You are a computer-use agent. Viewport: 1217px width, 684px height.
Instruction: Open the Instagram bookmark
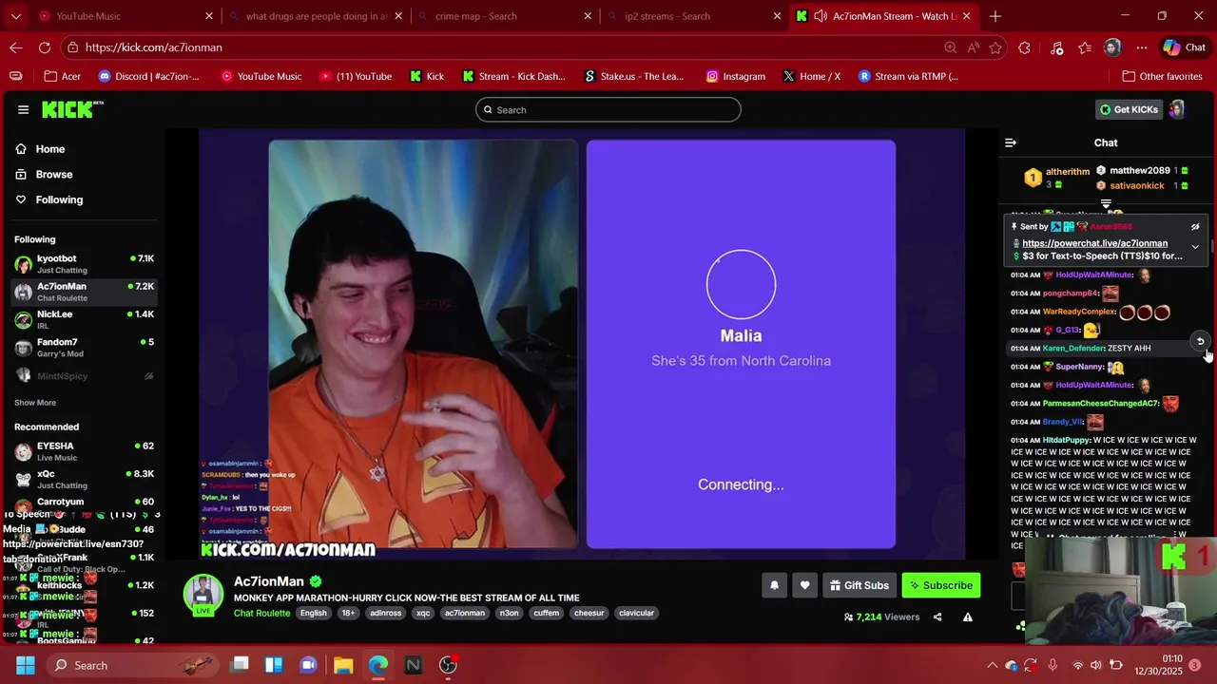coord(735,76)
